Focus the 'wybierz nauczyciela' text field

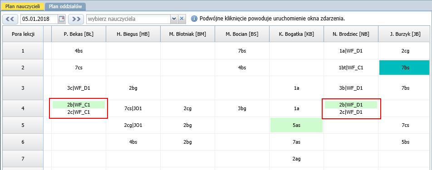coord(129,19)
